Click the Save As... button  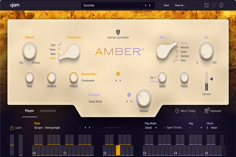click(180, 5)
